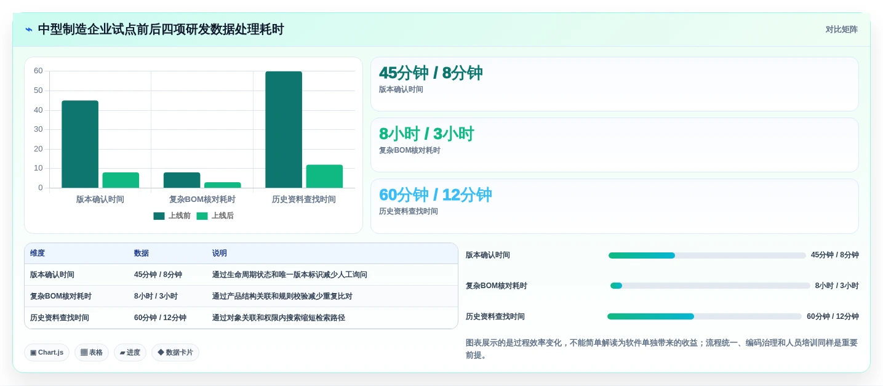The width and height of the screenshot is (883, 386).
Task: Open the 8小时 / 3小时 data card
Action: [614, 145]
